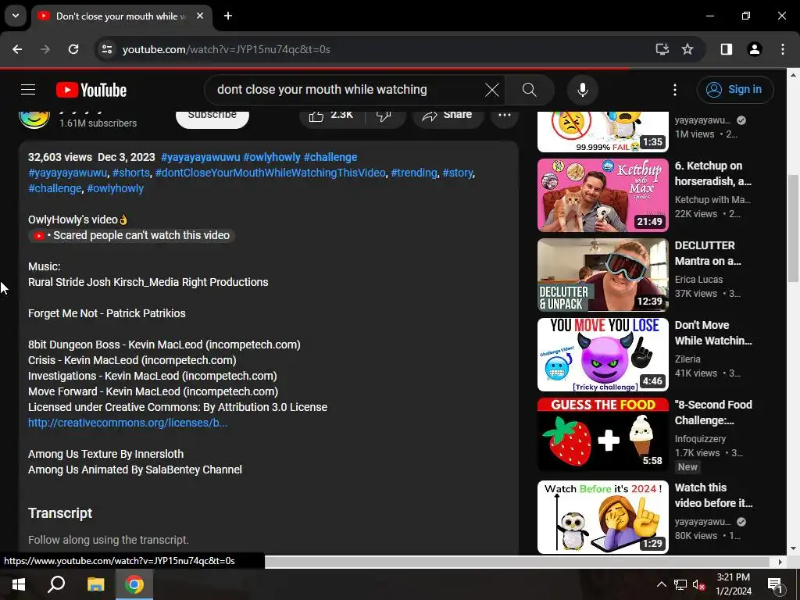Image resolution: width=800 pixels, height=600 pixels.
Task: Go back in browser history
Action: 17,49
